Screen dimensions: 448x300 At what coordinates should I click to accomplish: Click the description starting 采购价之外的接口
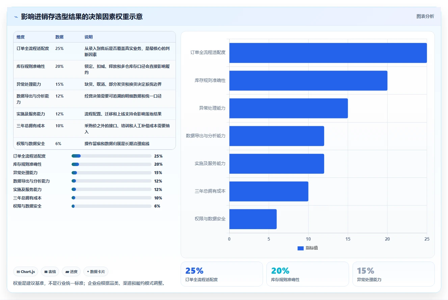(127, 129)
